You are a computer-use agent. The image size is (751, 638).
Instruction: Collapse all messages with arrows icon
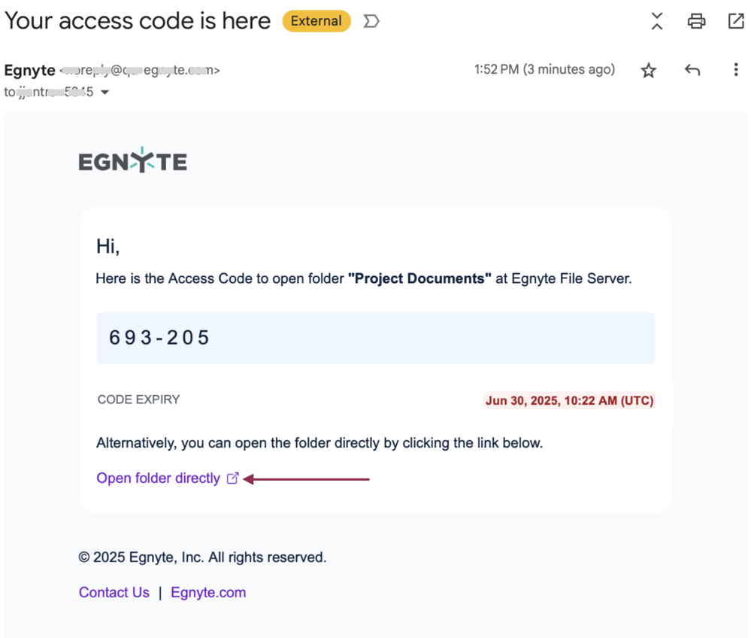pyautogui.click(x=657, y=21)
